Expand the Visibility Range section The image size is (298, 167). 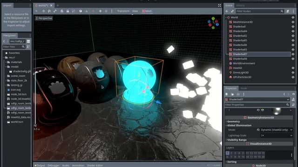[237, 140]
